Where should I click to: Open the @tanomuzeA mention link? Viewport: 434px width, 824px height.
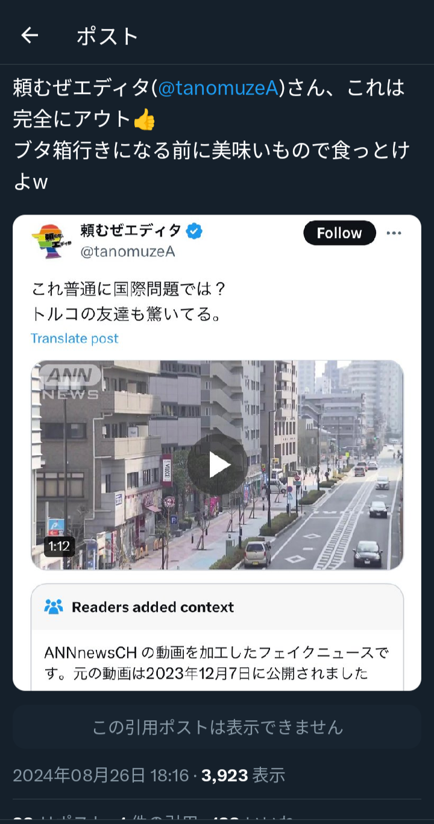coord(218,88)
